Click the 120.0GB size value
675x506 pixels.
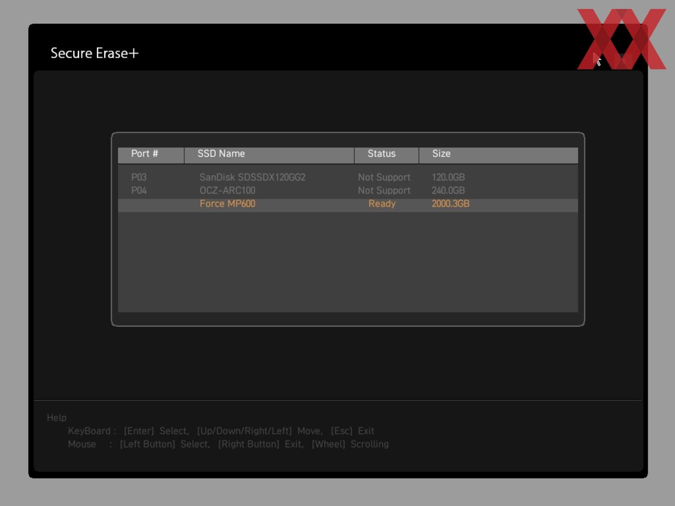448,177
